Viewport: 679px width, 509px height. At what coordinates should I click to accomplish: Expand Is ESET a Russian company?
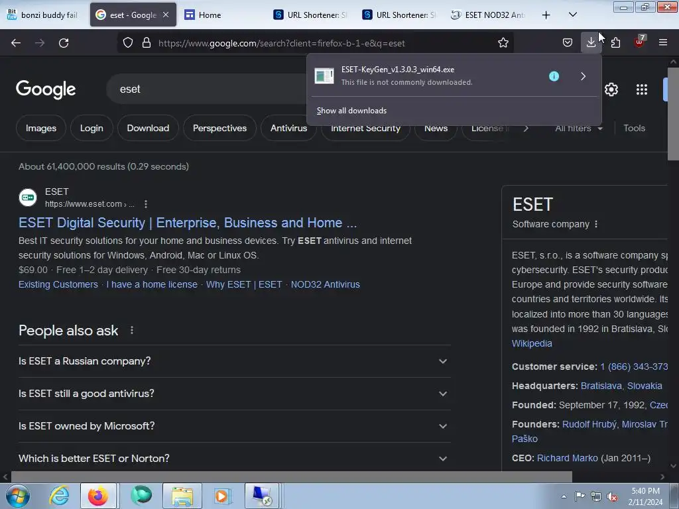(234, 361)
